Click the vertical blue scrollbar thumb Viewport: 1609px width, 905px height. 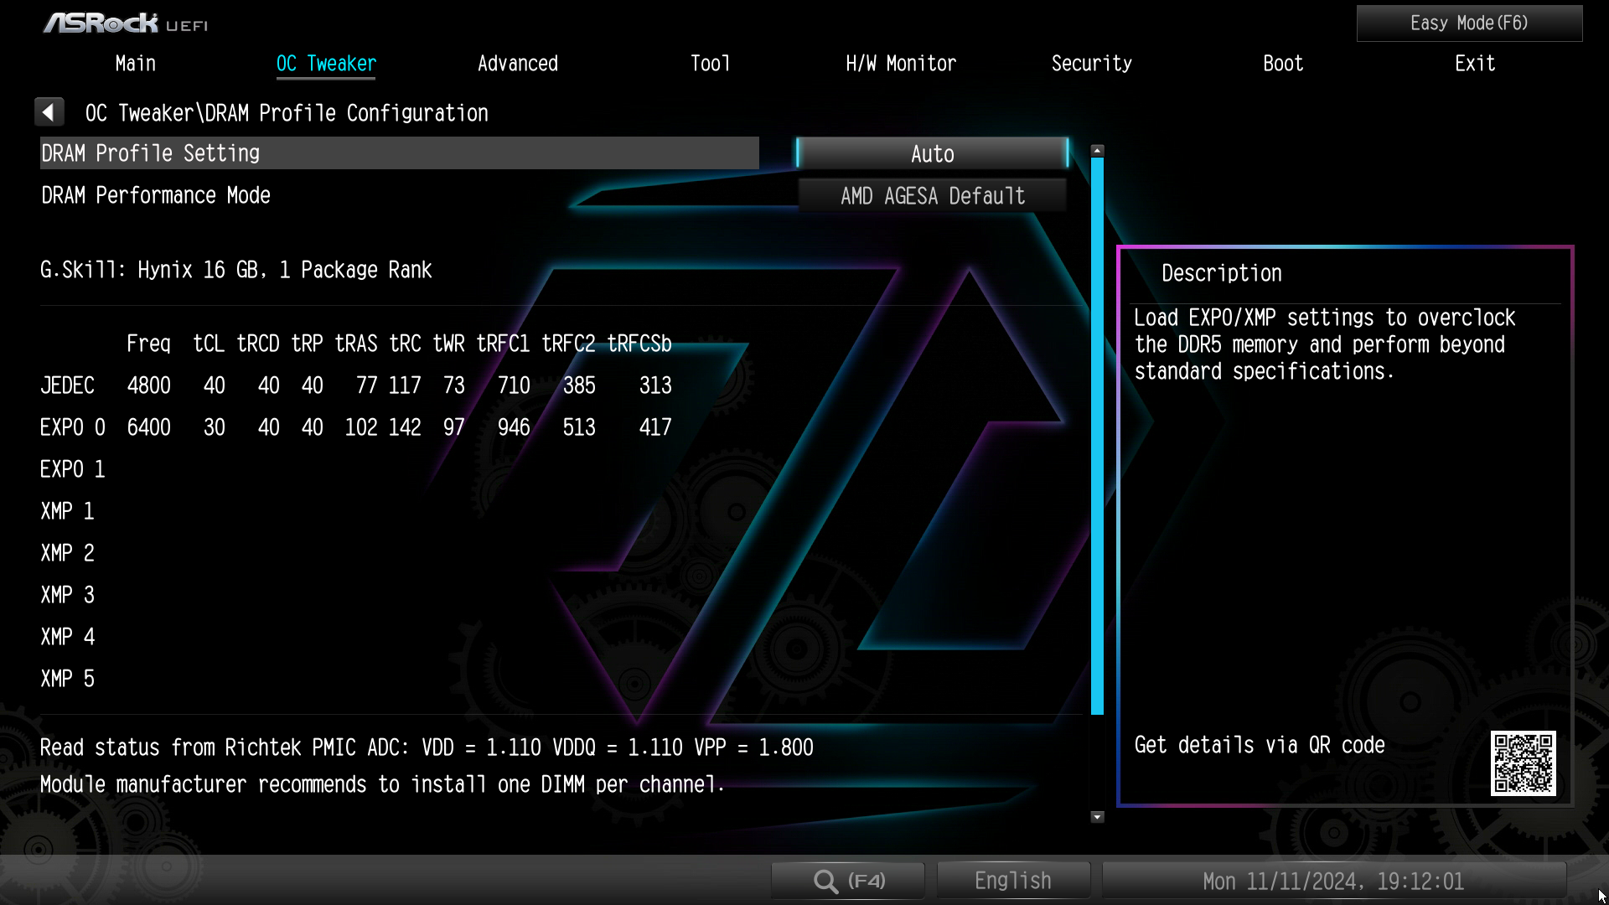click(1097, 436)
